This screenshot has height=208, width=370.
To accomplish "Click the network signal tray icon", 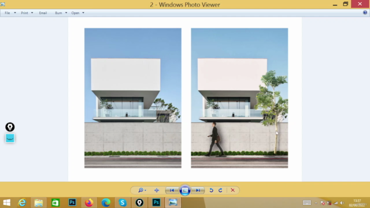I will tap(336, 203).
